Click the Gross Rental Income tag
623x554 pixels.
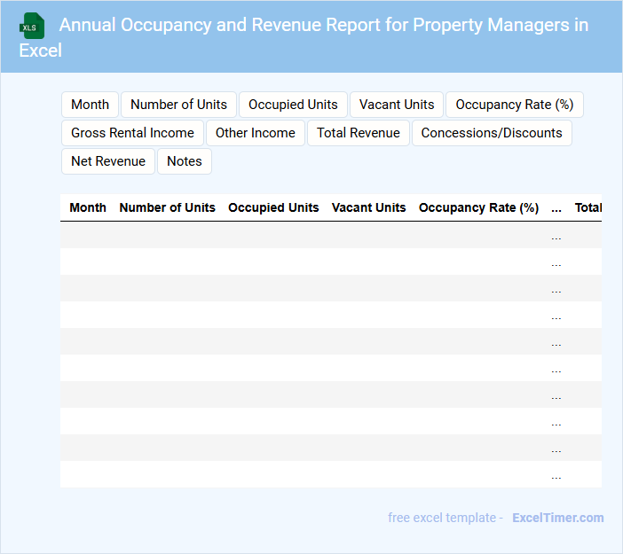pyautogui.click(x=132, y=133)
